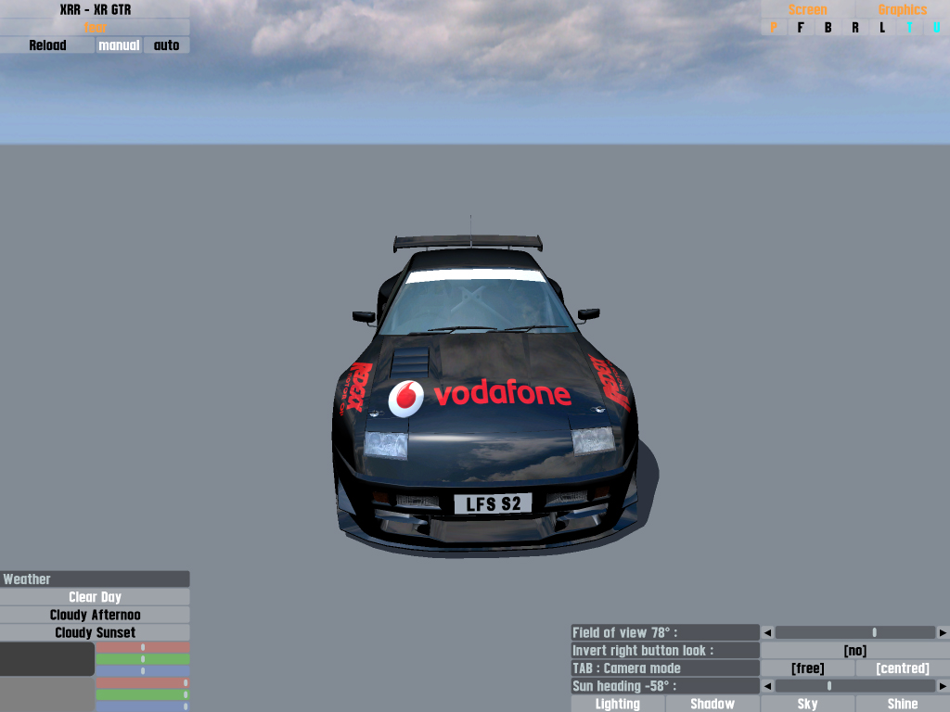Open the Shadow settings tab
950x712 pixels.
point(712,705)
